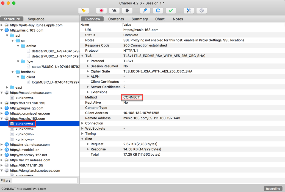Collapse the flow folder
This screenshot has width=285, height=192.
coord(18,61)
